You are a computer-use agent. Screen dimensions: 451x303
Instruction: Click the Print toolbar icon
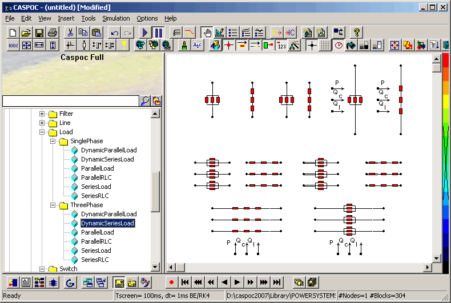tap(53, 33)
